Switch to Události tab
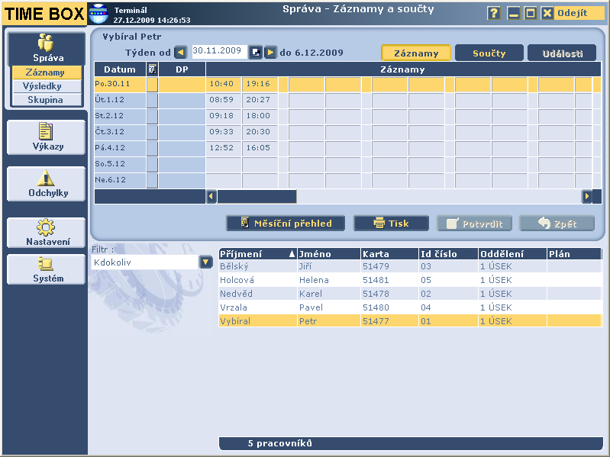Image resolution: width=610 pixels, height=457 pixels. click(562, 53)
